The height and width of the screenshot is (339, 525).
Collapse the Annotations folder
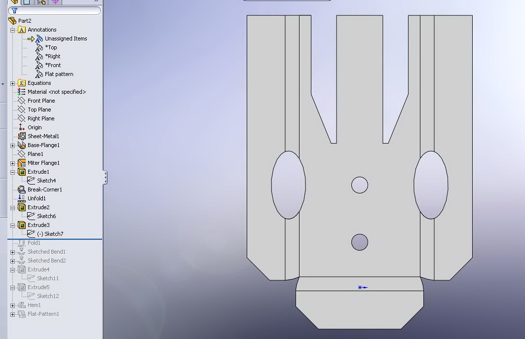13,30
